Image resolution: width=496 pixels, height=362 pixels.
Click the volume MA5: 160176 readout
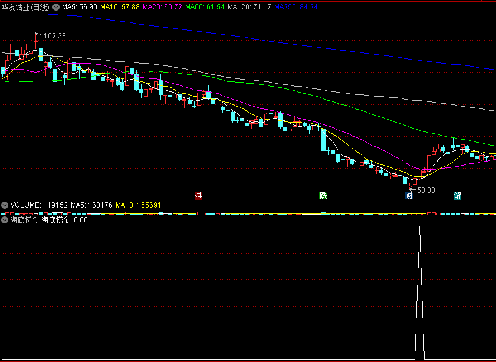click(x=91, y=205)
